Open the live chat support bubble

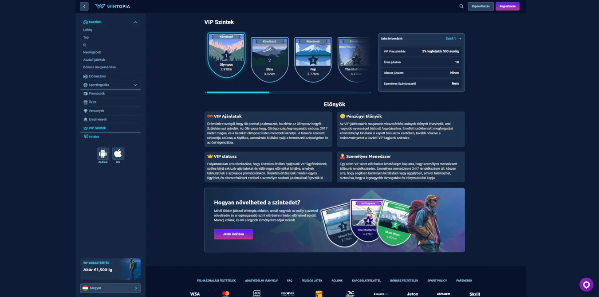click(x=586, y=285)
